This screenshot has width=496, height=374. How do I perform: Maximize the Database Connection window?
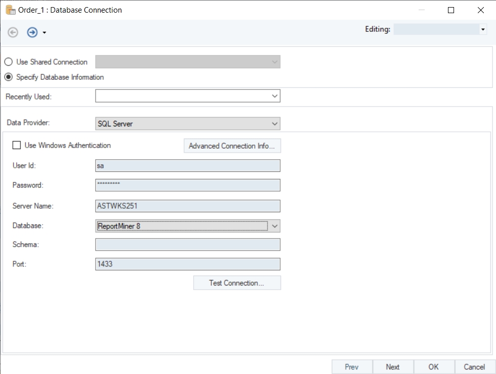pos(451,10)
